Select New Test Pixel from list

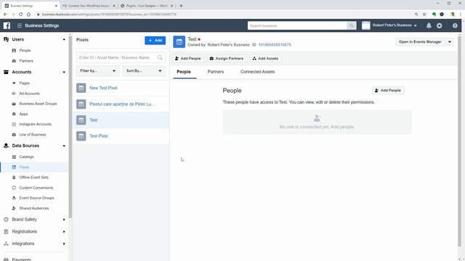tap(121, 88)
